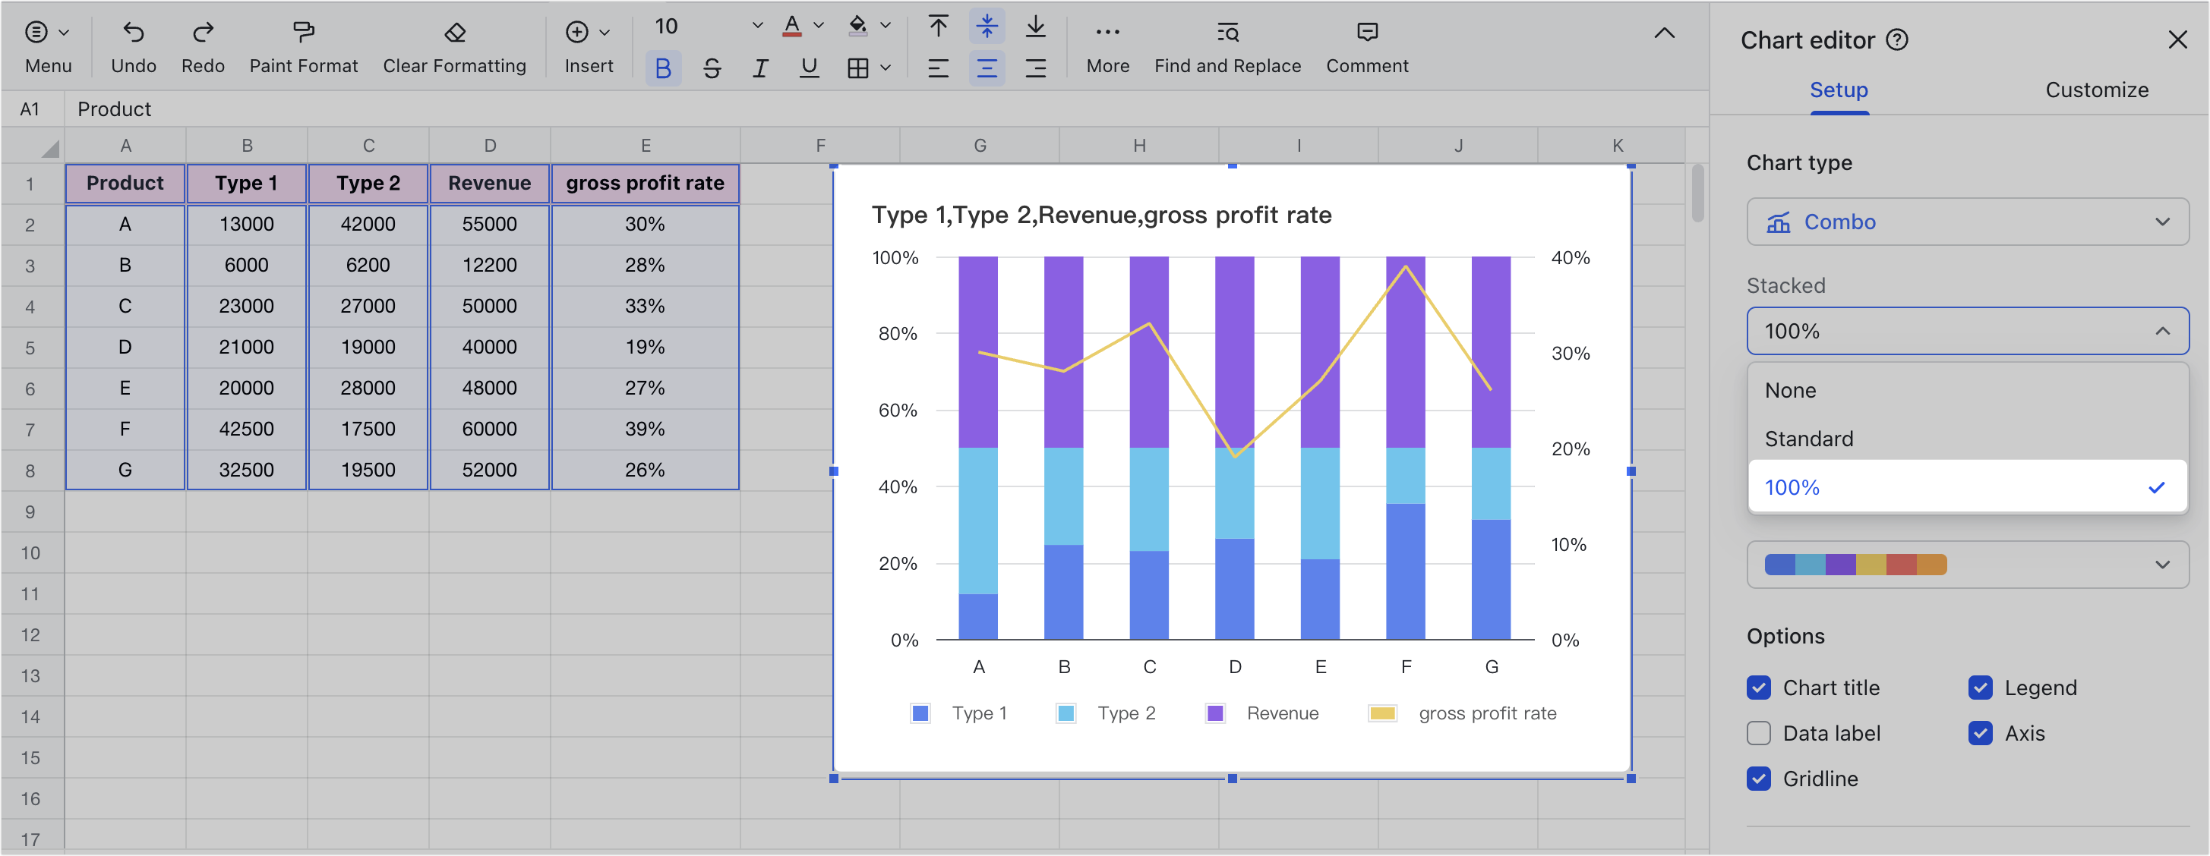This screenshot has width=2210, height=856.
Task: Enable the Data label checkbox
Action: (1758, 732)
